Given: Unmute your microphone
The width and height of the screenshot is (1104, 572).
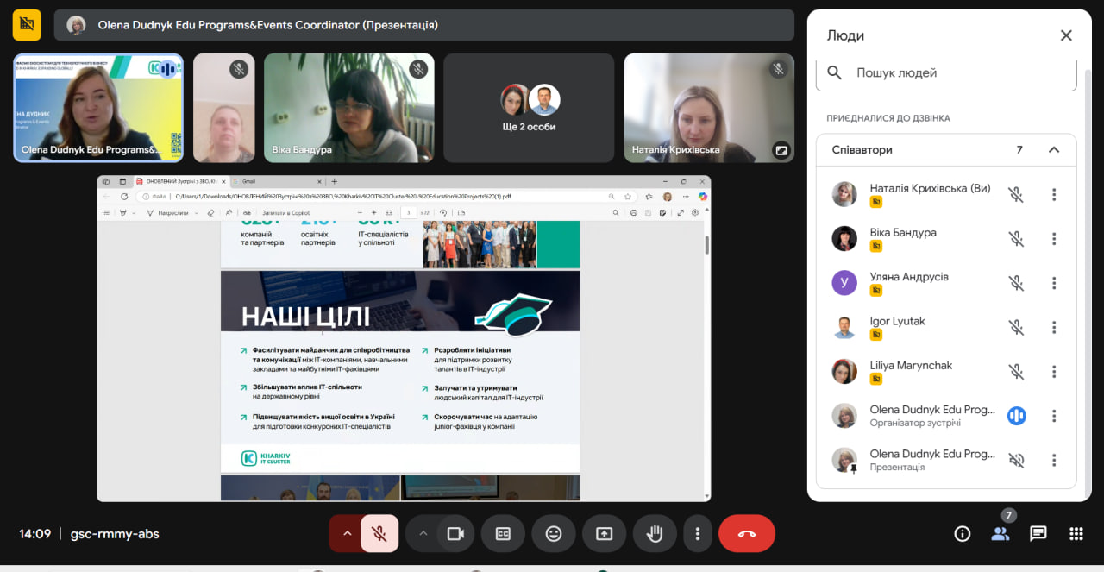Looking at the screenshot, I should (379, 533).
